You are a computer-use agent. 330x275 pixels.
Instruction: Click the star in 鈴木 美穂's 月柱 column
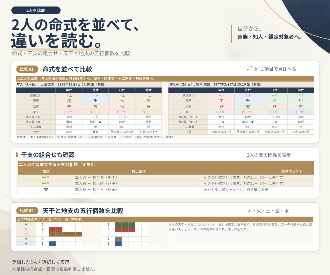pos(252,122)
